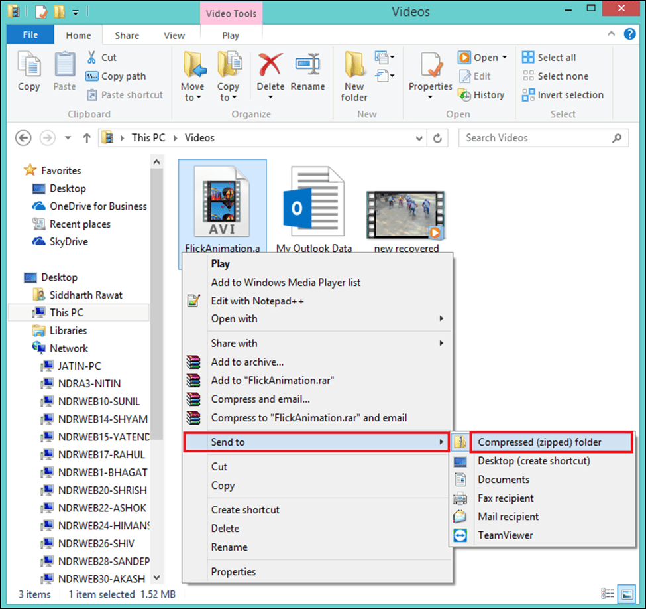Choose Compressed (zipped) folder from Send to
Viewport: 646px width, 609px height.
tap(540, 442)
